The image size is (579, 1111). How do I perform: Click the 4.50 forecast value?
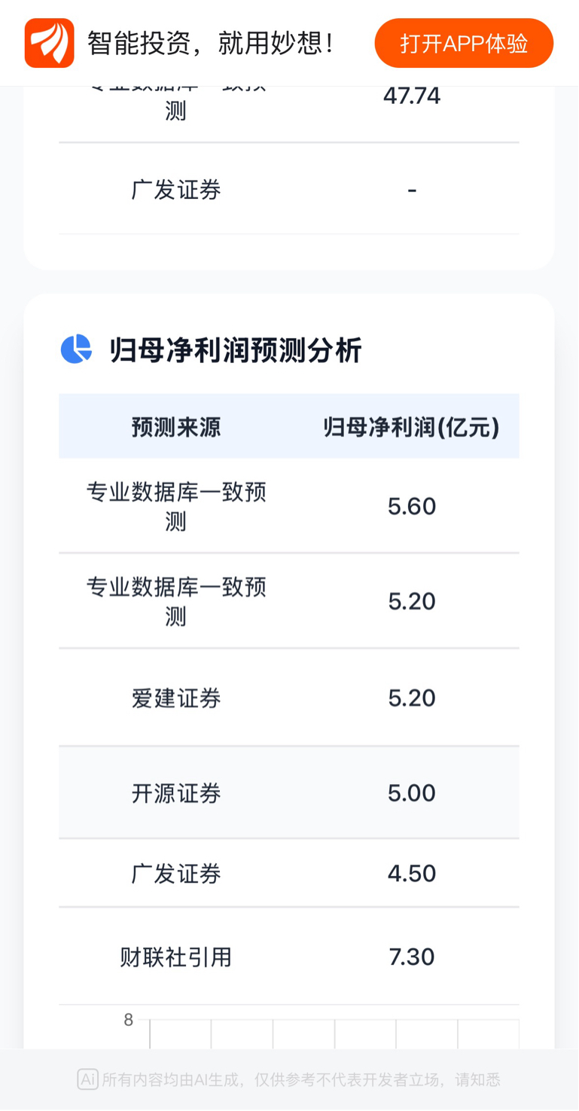(412, 874)
